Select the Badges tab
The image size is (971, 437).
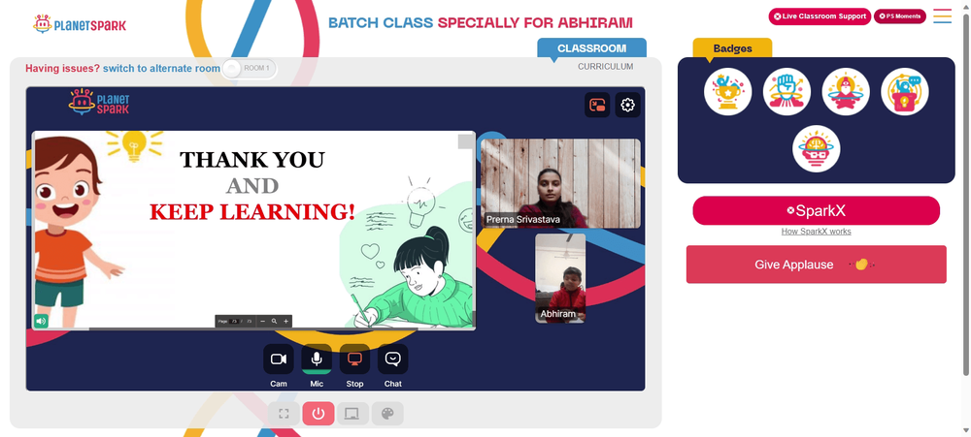732,48
